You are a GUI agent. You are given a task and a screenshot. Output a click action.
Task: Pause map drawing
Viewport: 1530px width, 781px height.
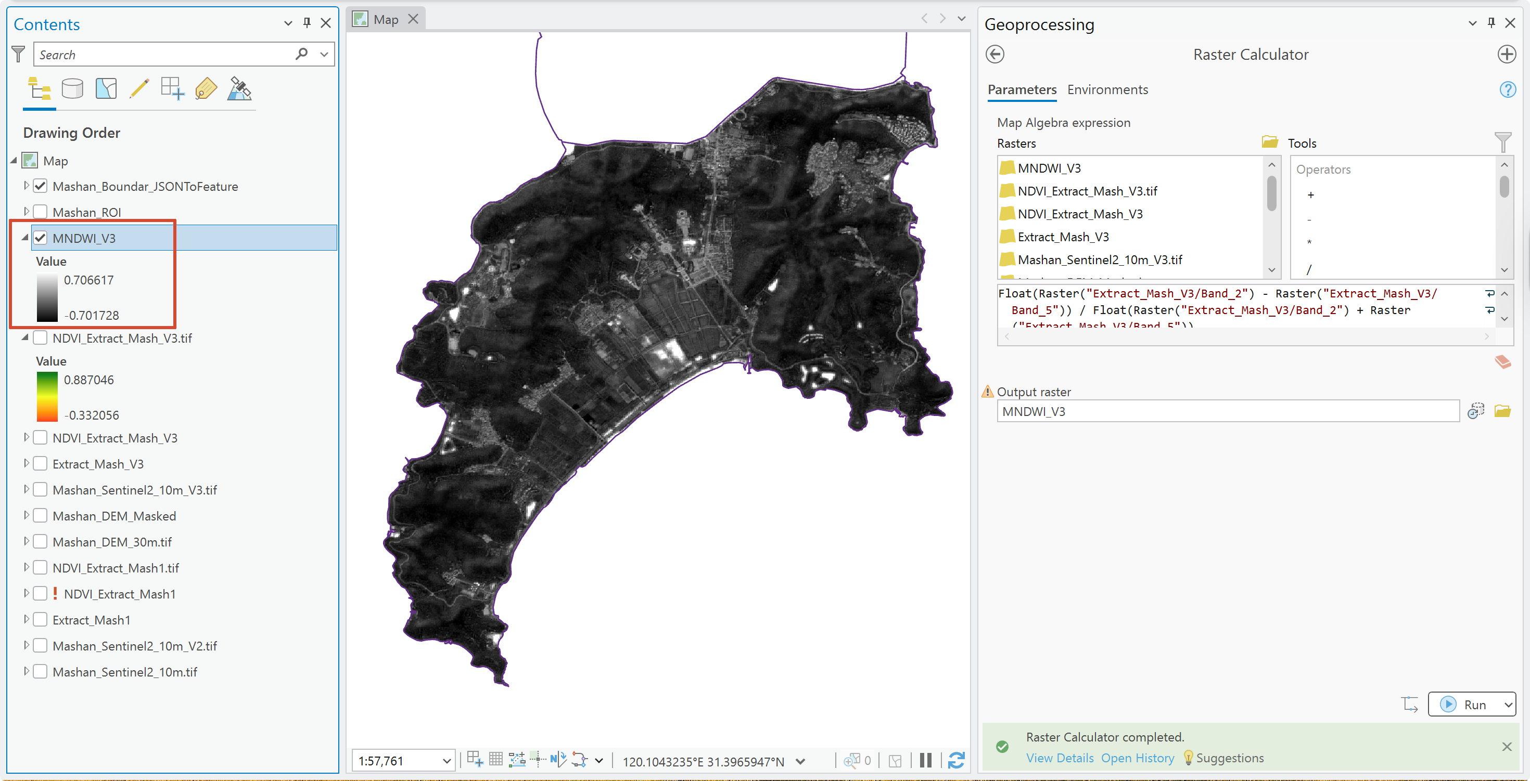click(925, 760)
